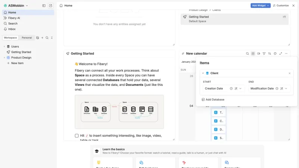Screen dimensions: 299x168
Task: Click the calendar search icon
Action: 247,53
